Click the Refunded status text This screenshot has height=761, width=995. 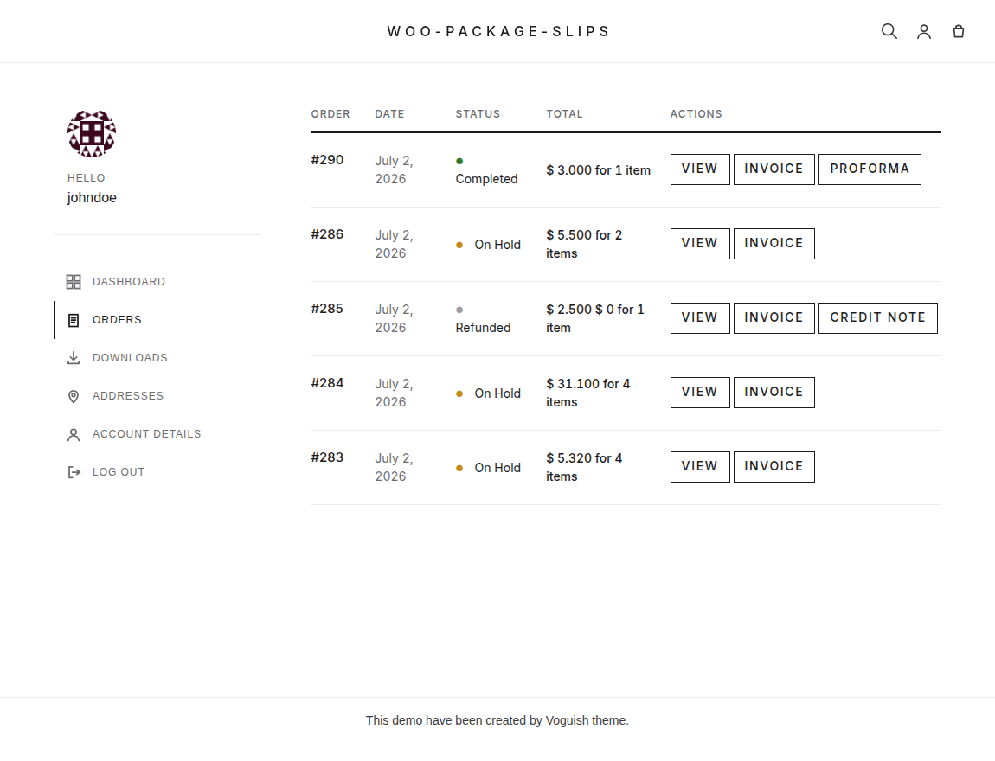pos(483,328)
